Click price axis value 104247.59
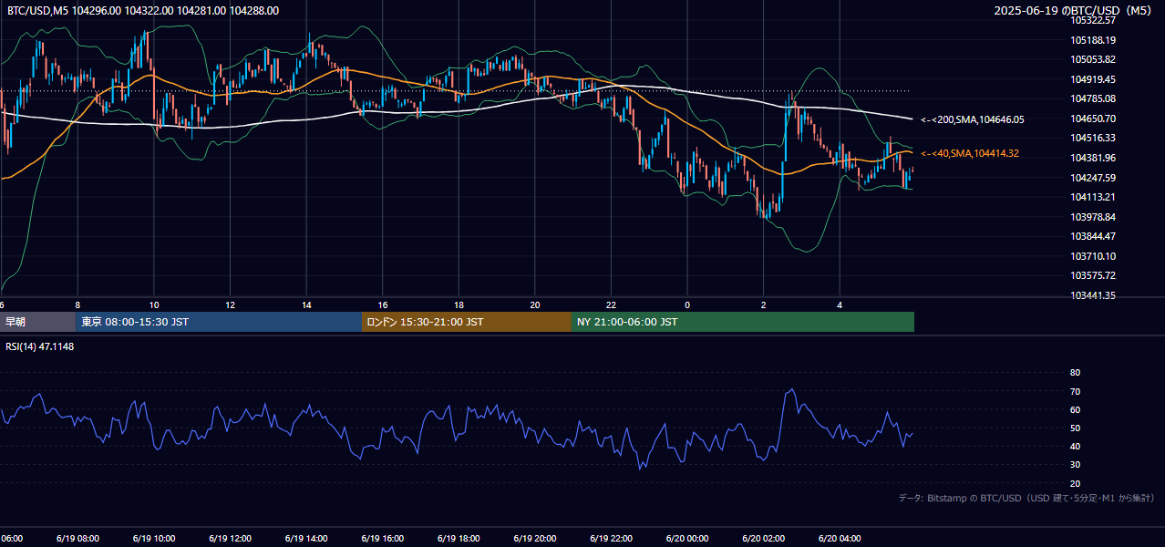1165x547 pixels. [1093, 178]
